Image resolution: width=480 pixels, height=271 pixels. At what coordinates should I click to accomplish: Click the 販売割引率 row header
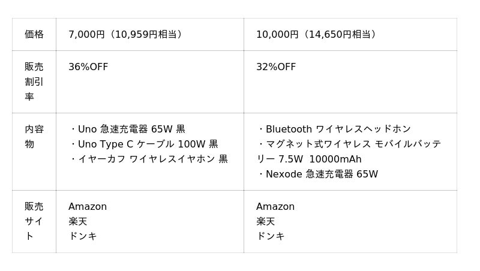34,82
